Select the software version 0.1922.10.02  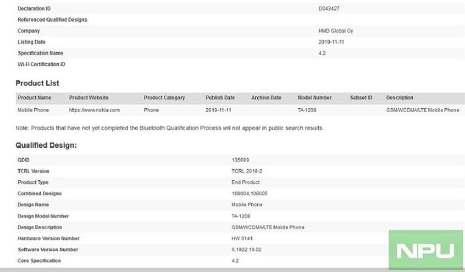coord(247,249)
